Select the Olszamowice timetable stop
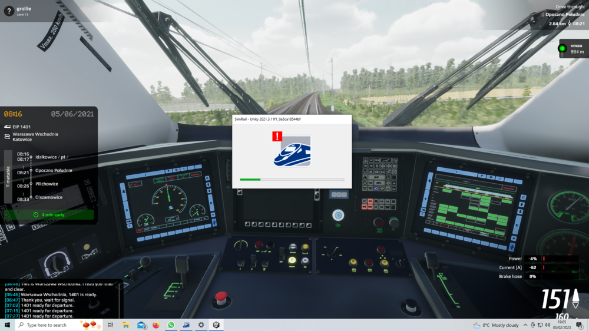This screenshot has height=331, width=589. [x=48, y=197]
